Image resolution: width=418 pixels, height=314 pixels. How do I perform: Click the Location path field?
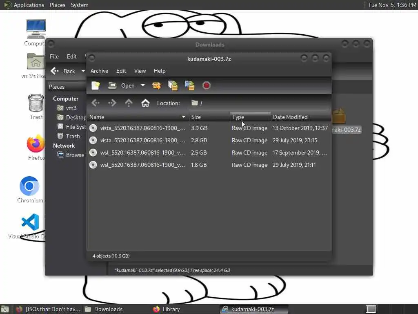pos(260,103)
